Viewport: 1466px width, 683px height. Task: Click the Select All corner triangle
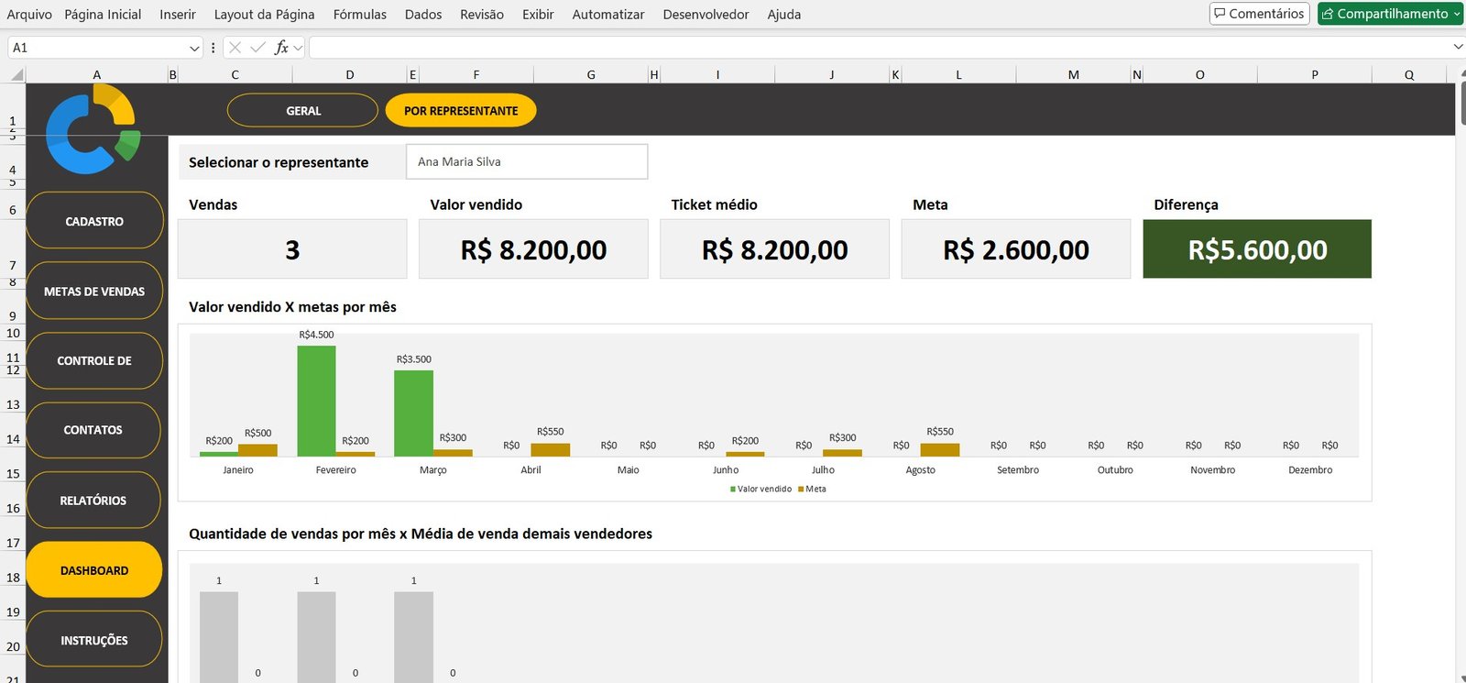(16, 75)
